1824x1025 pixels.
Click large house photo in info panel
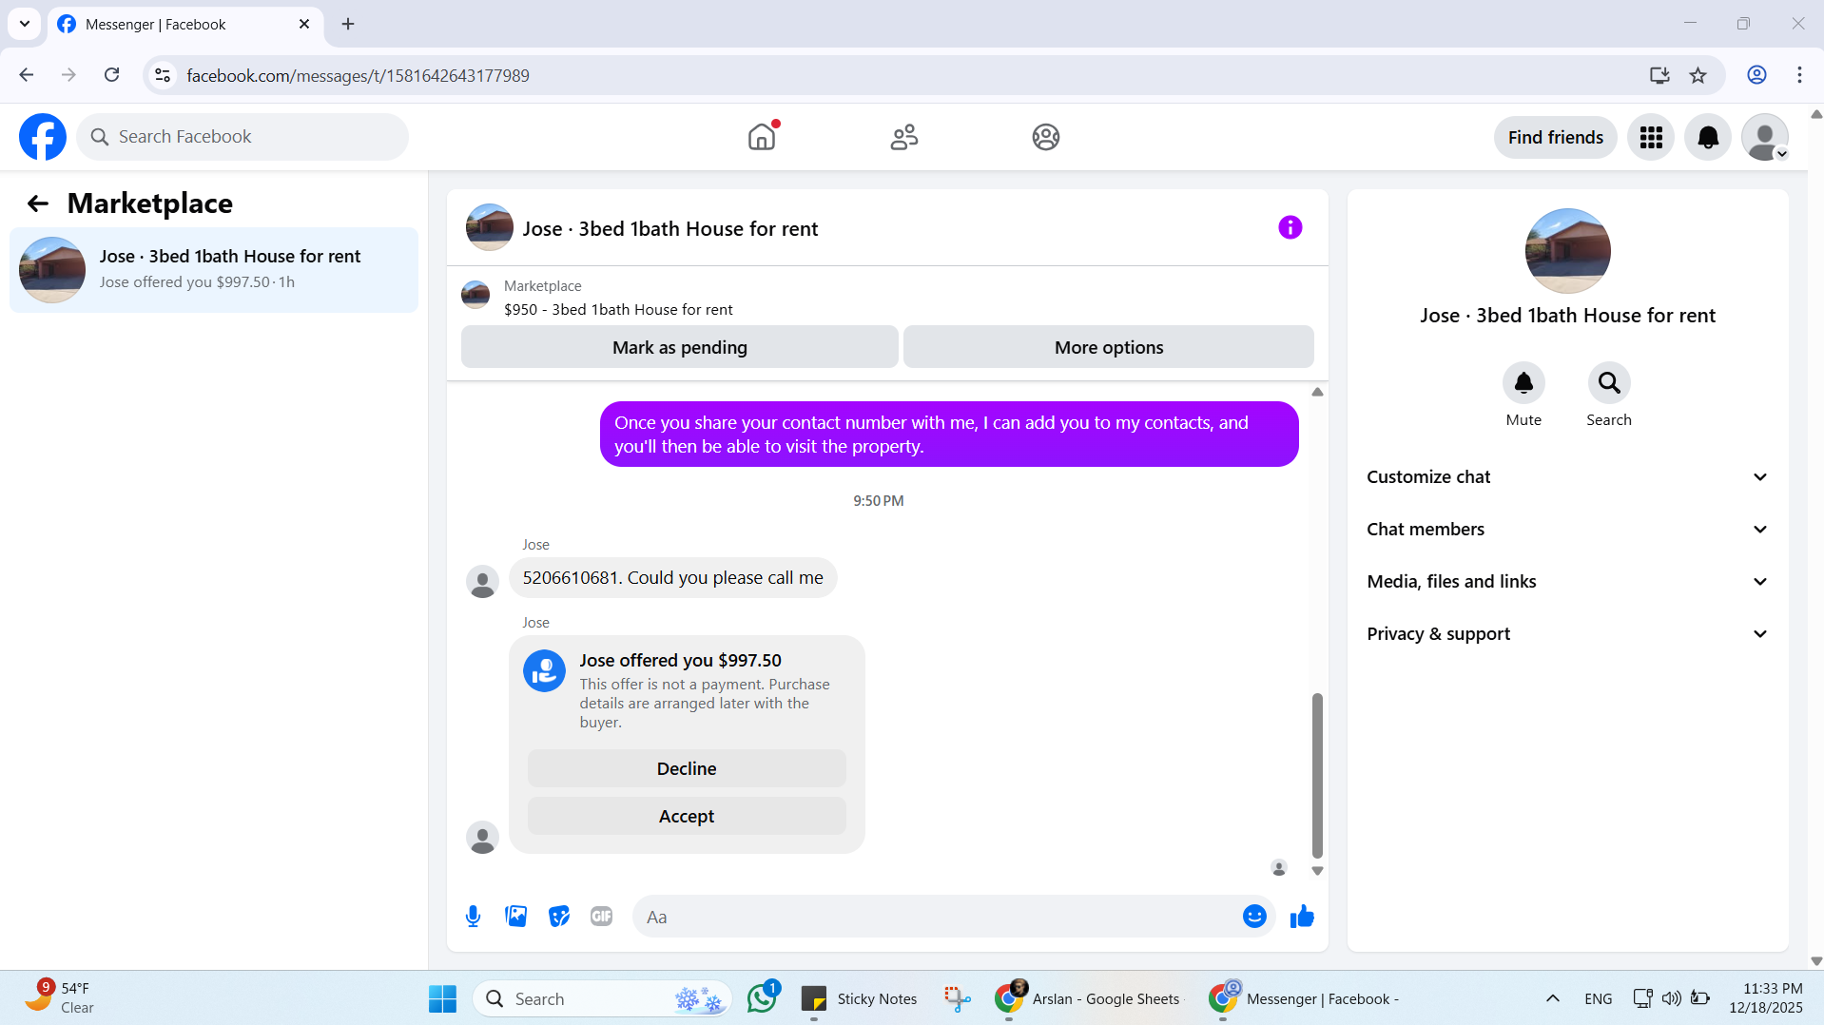pos(1567,251)
